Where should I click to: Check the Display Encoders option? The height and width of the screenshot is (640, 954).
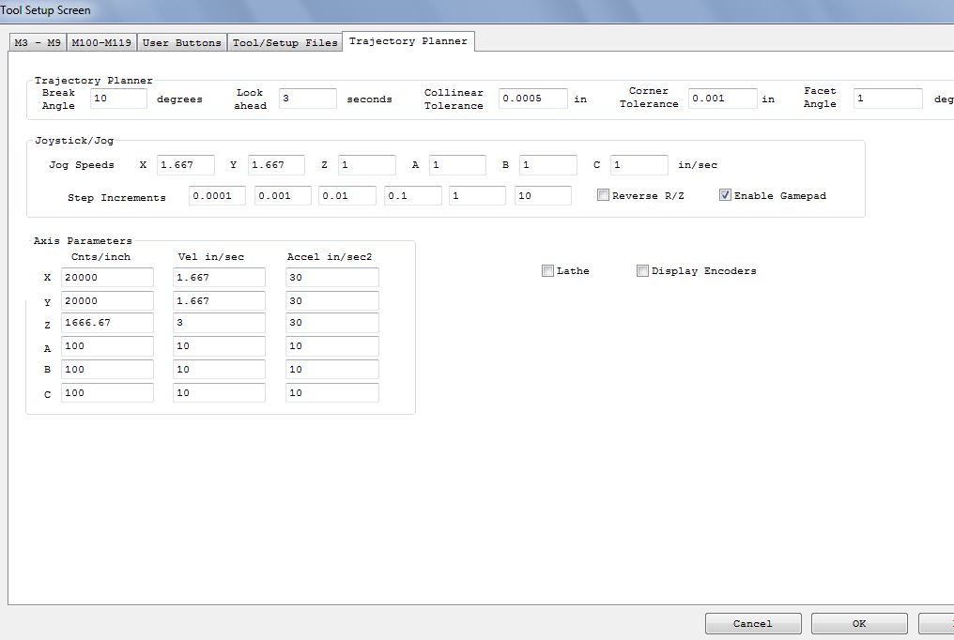pyautogui.click(x=642, y=271)
